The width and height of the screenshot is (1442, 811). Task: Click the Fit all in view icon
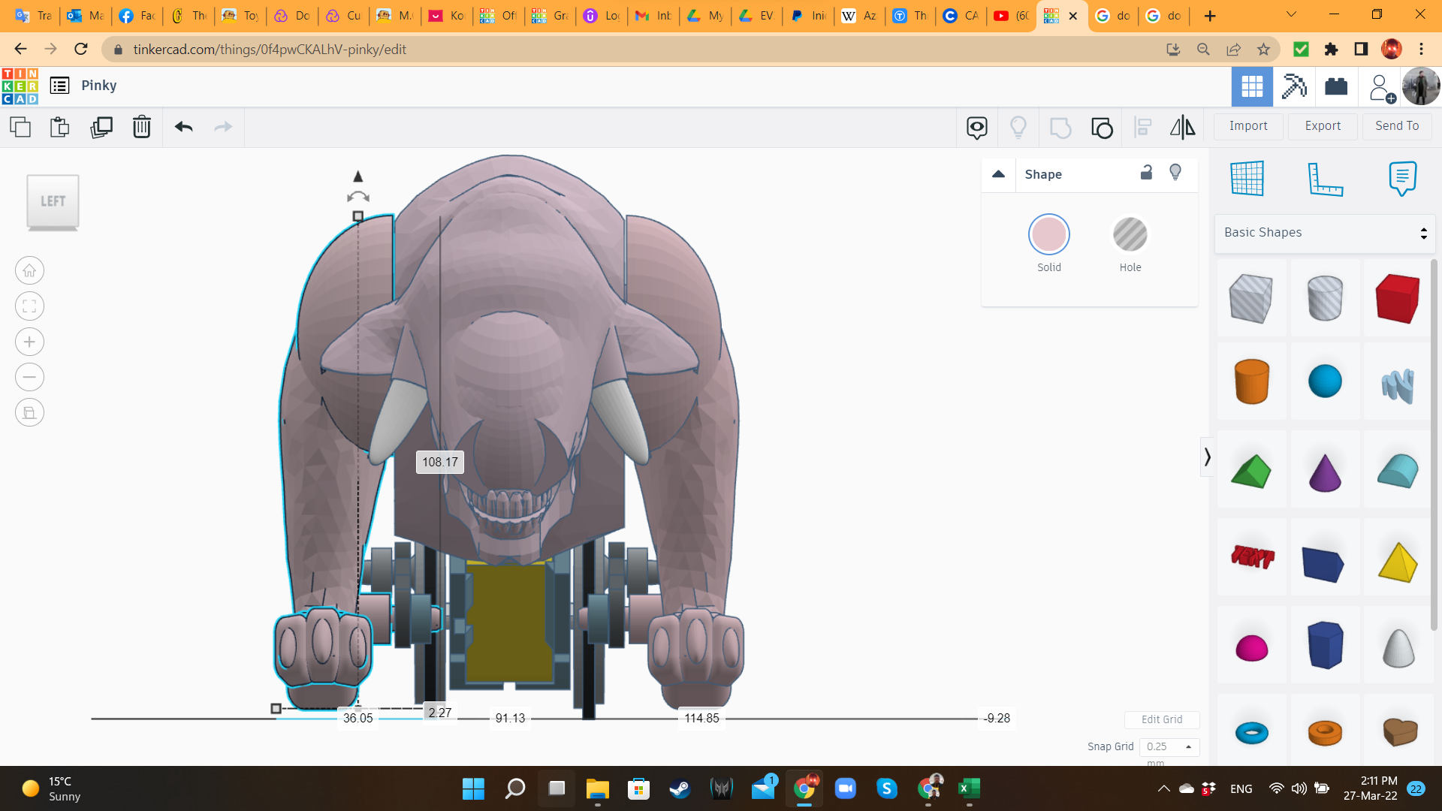29,306
